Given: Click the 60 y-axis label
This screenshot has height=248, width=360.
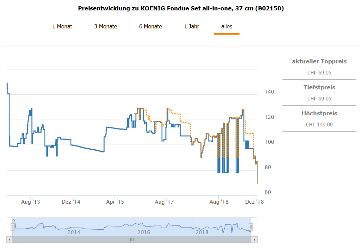Looking at the screenshot, I should coord(268,192).
